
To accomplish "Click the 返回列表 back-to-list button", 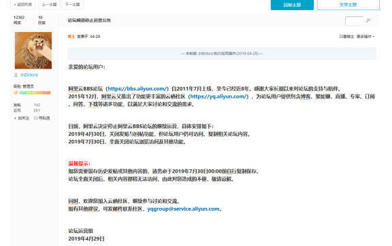I will pos(22,5).
